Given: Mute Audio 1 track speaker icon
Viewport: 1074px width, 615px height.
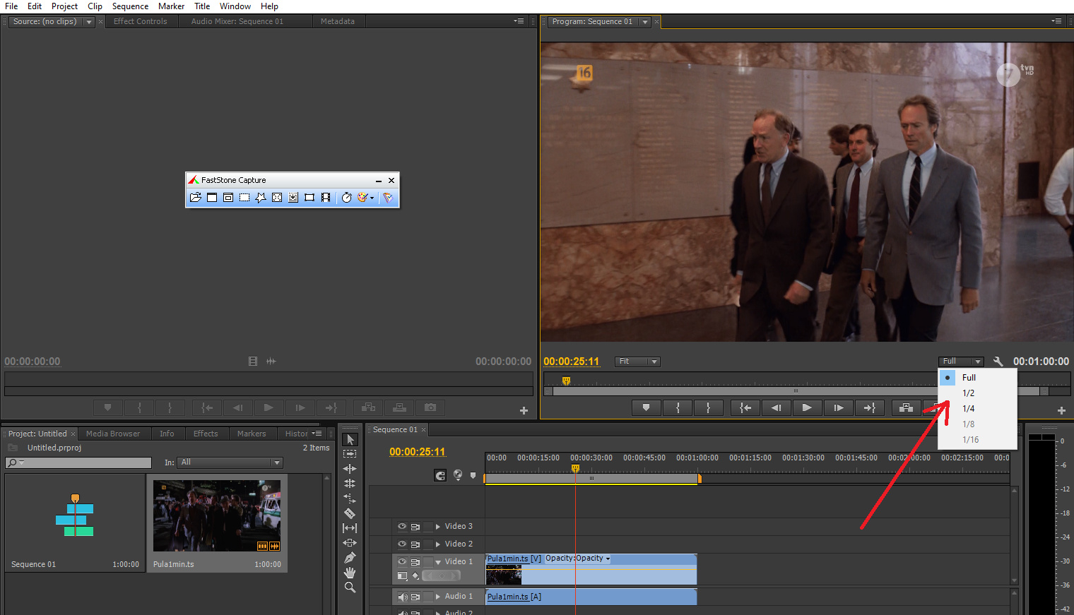Looking at the screenshot, I should 402,597.
